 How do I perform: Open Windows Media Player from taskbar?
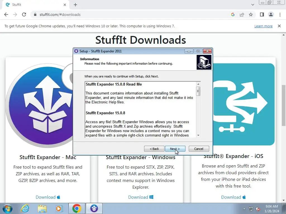[x=59, y=208]
